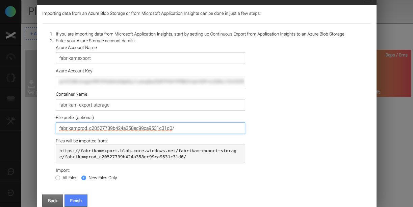Image resolution: width=413 pixels, height=207 pixels.
Task: Open the curly braces sidebar icon
Action: click(10, 77)
